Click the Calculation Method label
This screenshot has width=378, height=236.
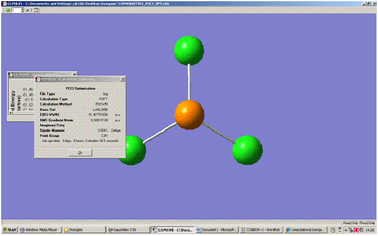(56, 104)
